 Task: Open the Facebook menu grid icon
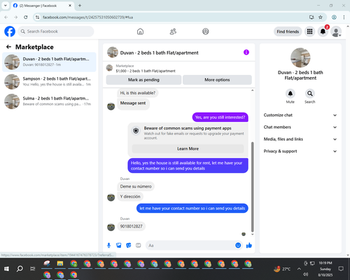(309, 31)
